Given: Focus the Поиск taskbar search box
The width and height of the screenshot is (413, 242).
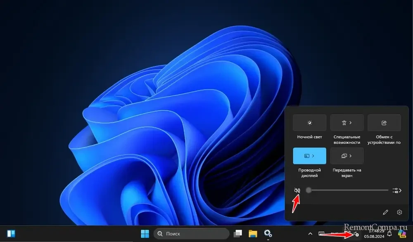Looking at the screenshot, I should click(x=192, y=234).
